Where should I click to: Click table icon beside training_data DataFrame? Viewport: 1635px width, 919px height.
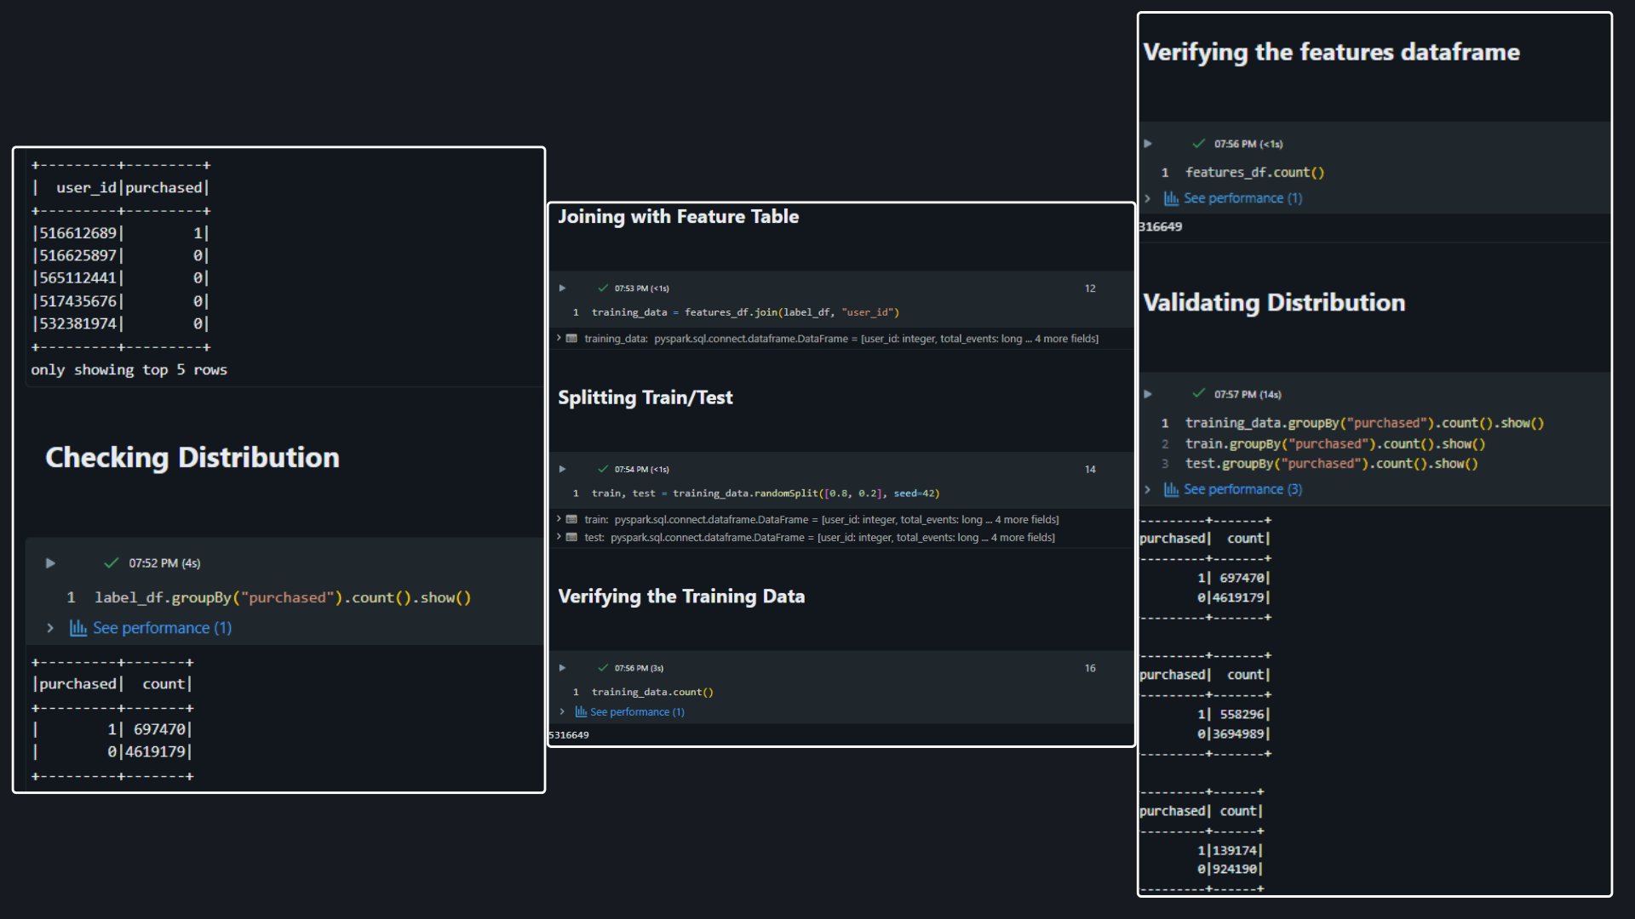(x=571, y=339)
